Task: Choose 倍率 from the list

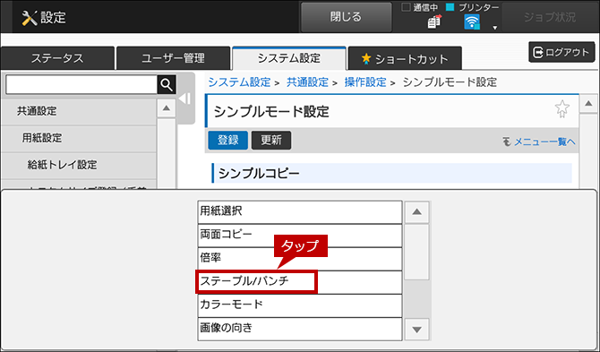Action: 300,258
